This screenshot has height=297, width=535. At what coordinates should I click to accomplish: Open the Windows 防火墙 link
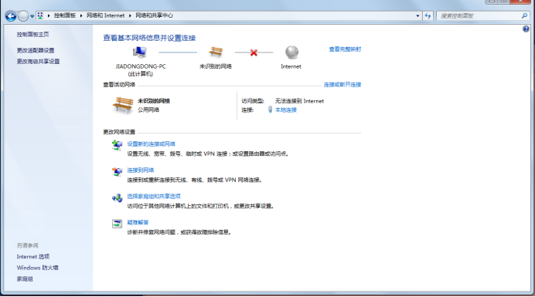38,268
